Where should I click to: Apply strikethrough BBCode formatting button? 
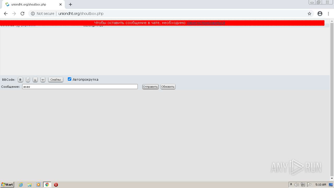pyautogui.click(x=43, y=80)
